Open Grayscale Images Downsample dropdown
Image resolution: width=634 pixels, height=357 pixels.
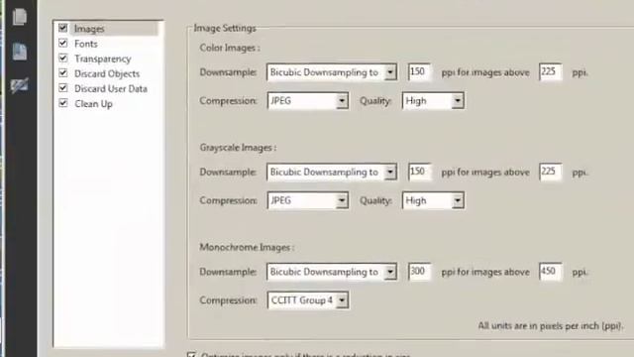tap(332, 172)
